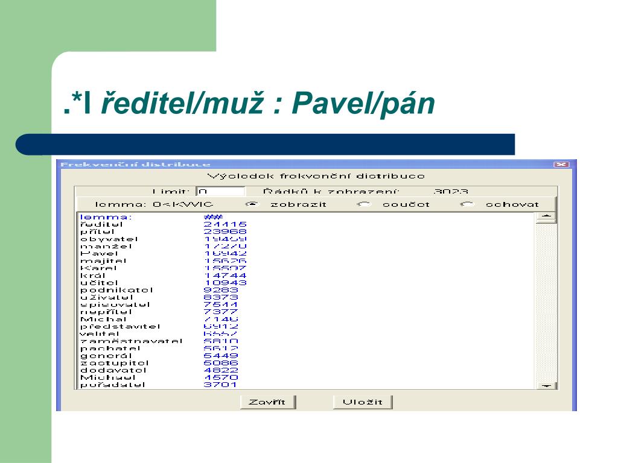Click the Limit input field
Screen dimensions: 618x463
click(x=220, y=191)
